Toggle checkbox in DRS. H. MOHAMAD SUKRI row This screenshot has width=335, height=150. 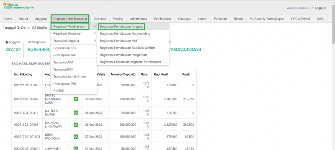click(76, 99)
